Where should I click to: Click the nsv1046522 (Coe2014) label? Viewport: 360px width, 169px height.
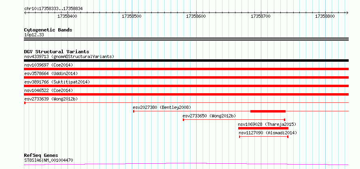pyautogui.click(x=49, y=90)
